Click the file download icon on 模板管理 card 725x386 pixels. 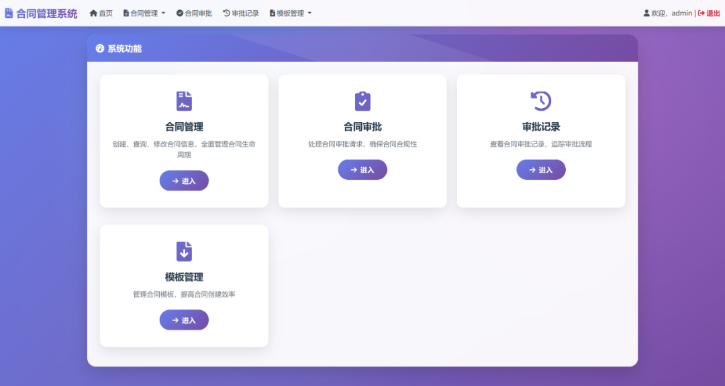pos(184,252)
